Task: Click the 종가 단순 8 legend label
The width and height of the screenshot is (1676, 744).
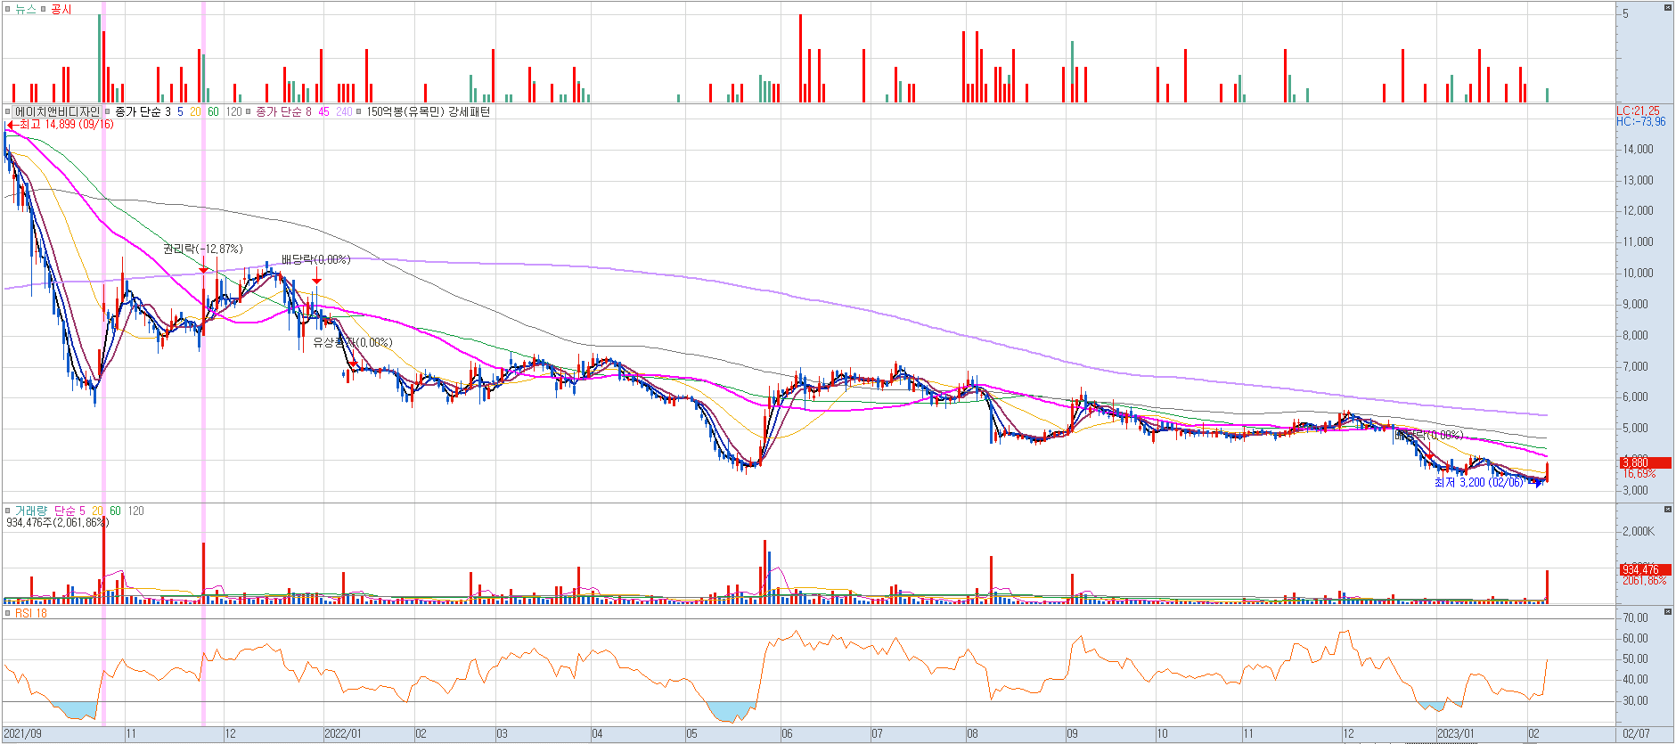Action: (x=283, y=111)
